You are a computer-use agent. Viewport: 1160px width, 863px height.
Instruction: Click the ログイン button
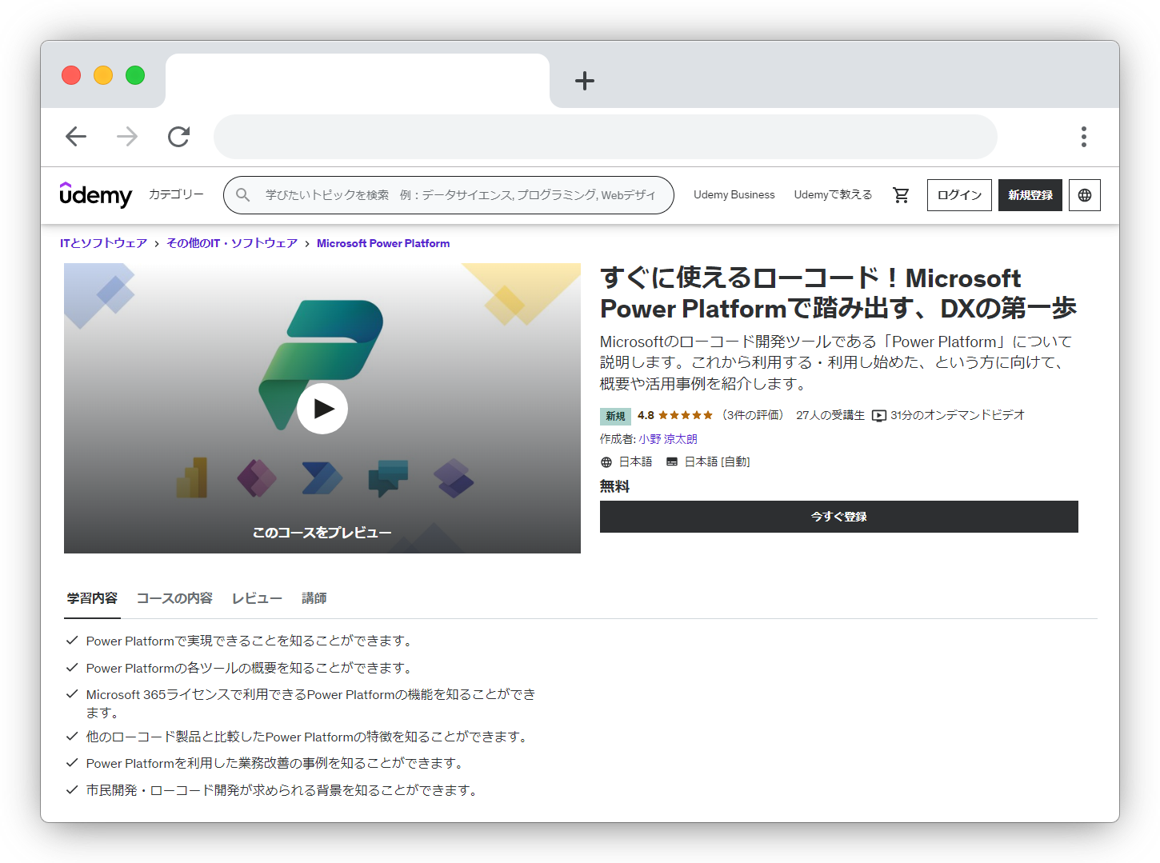coord(959,195)
